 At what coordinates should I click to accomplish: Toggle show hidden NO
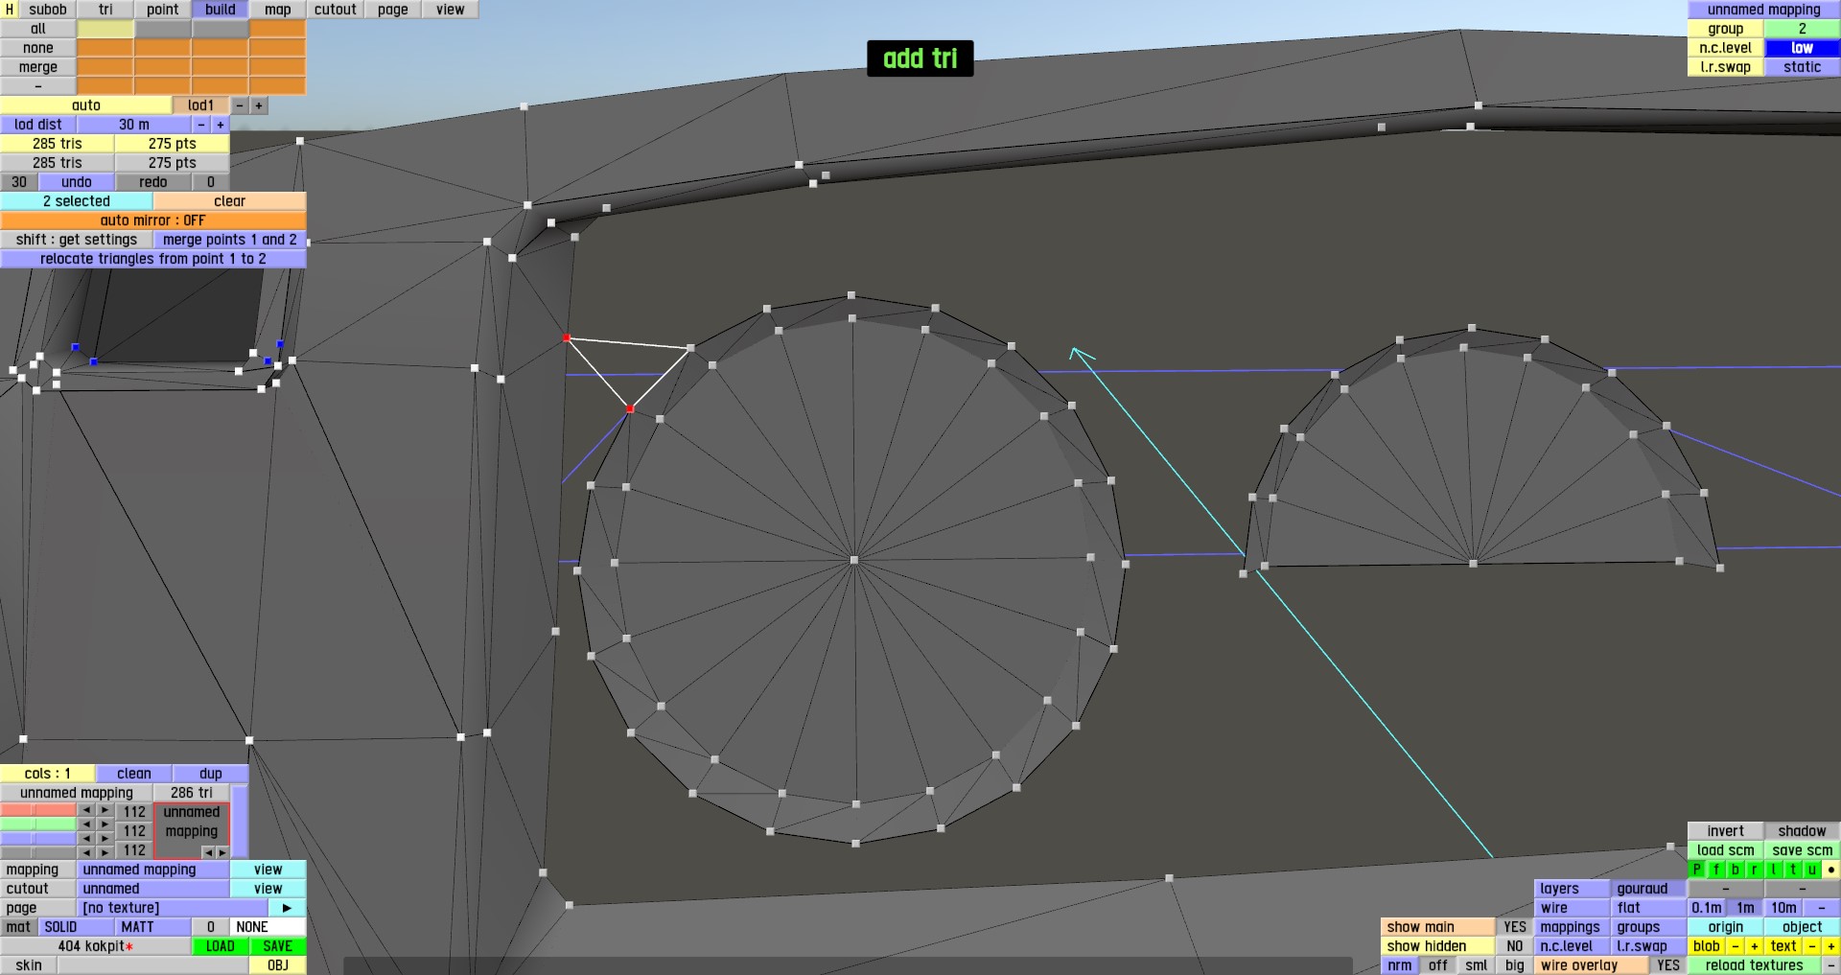[x=1515, y=946]
